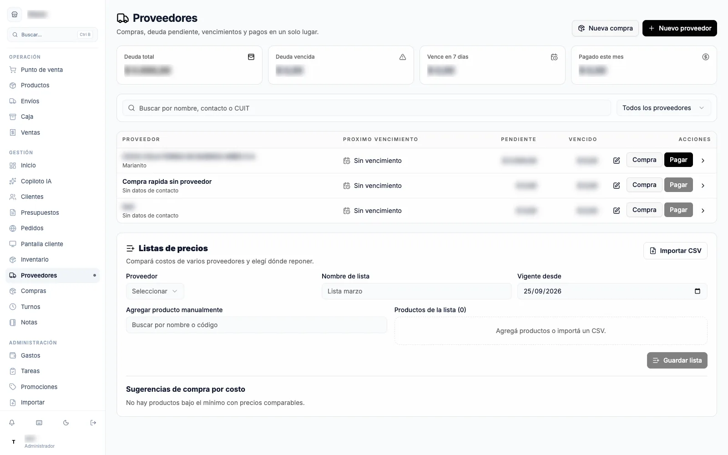This screenshot has height=455, width=728.
Task: Open Inventario page
Action: click(53, 259)
